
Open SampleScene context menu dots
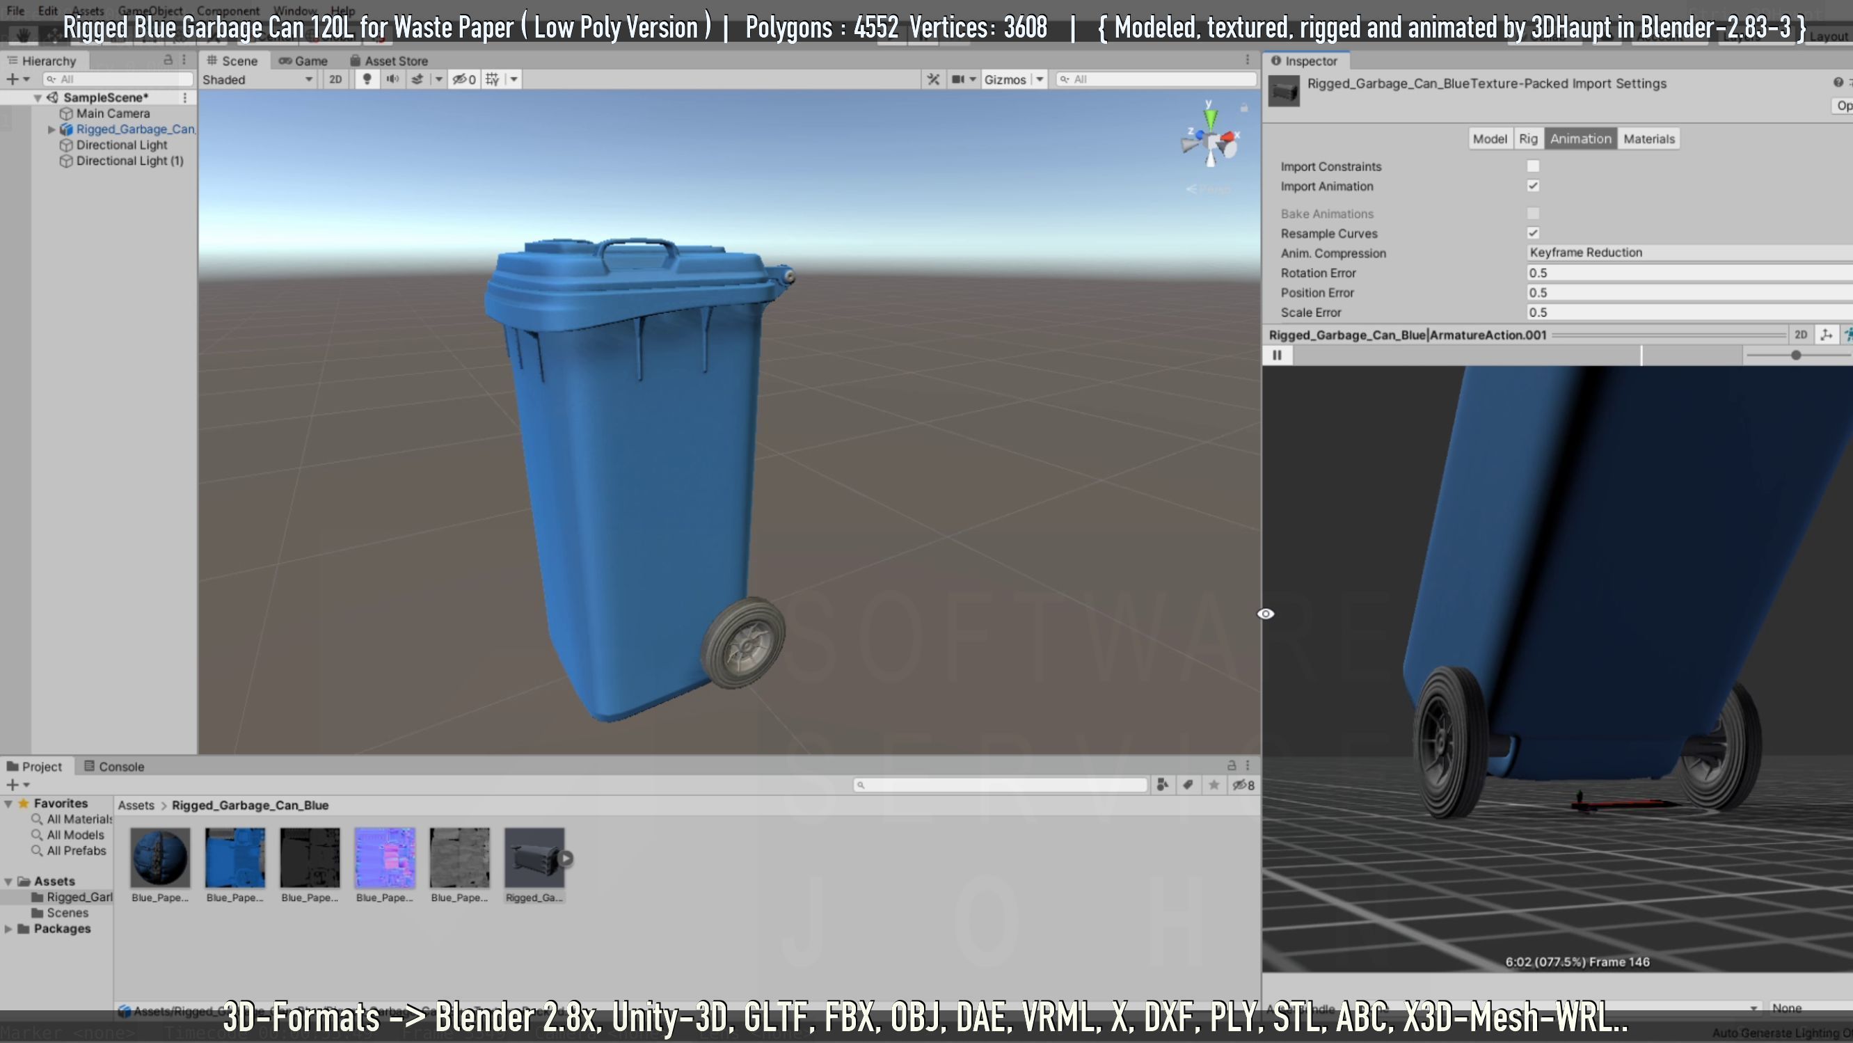click(185, 97)
